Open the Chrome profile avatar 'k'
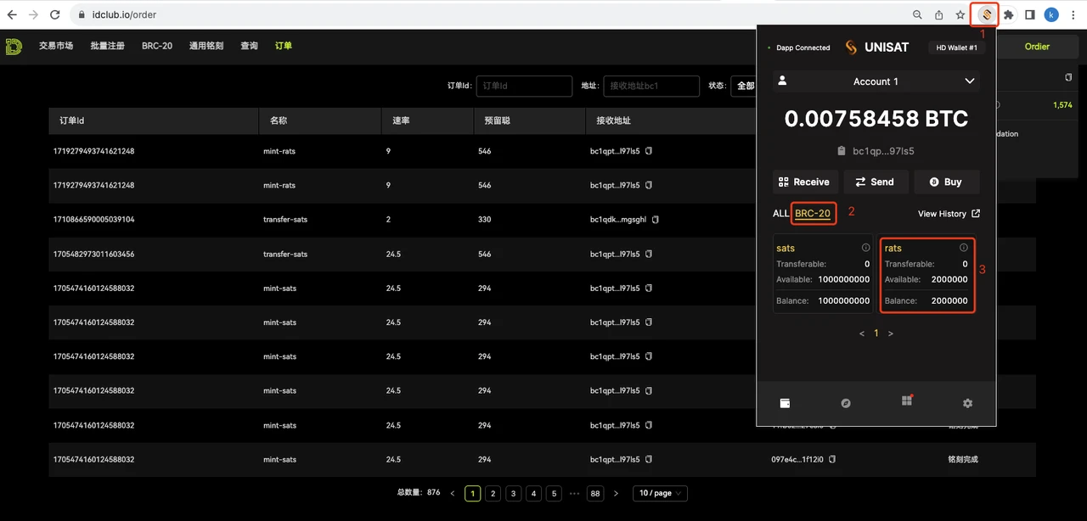 pyautogui.click(x=1051, y=14)
